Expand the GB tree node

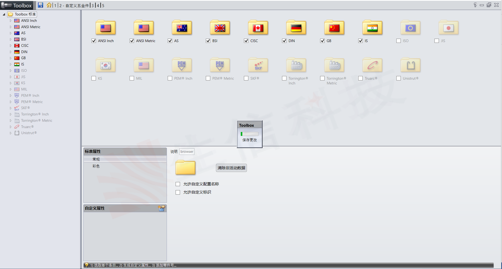pos(11,58)
